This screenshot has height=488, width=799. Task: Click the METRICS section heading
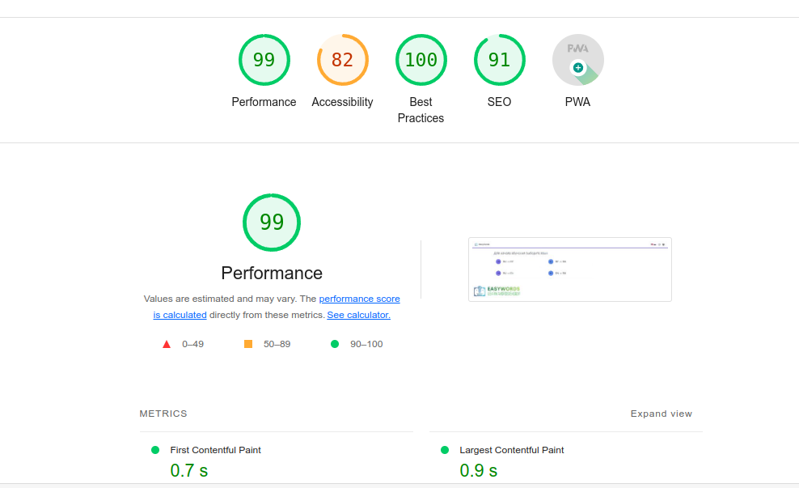(x=163, y=414)
